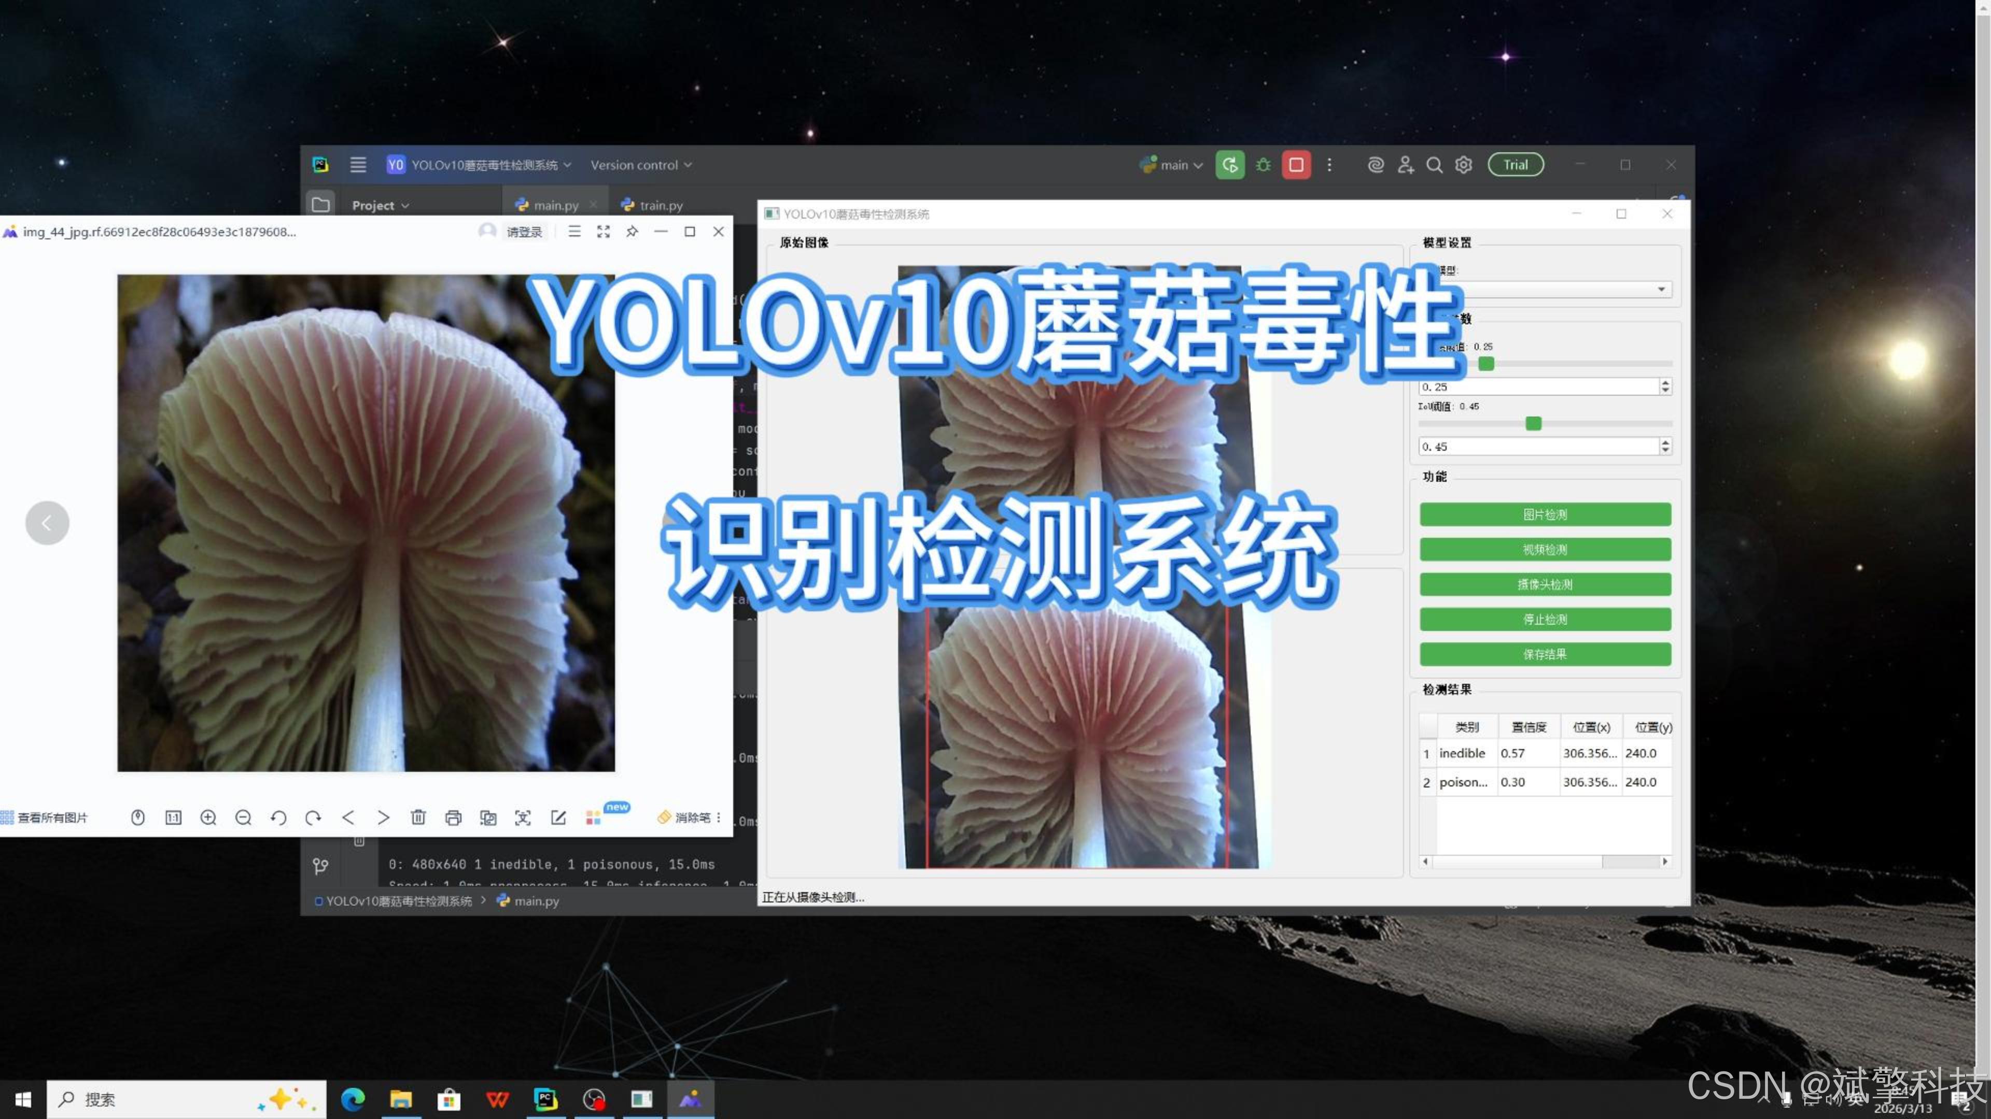1991x1119 pixels.
Task: Show image at 1:1 actual size
Action: [x=173, y=817]
